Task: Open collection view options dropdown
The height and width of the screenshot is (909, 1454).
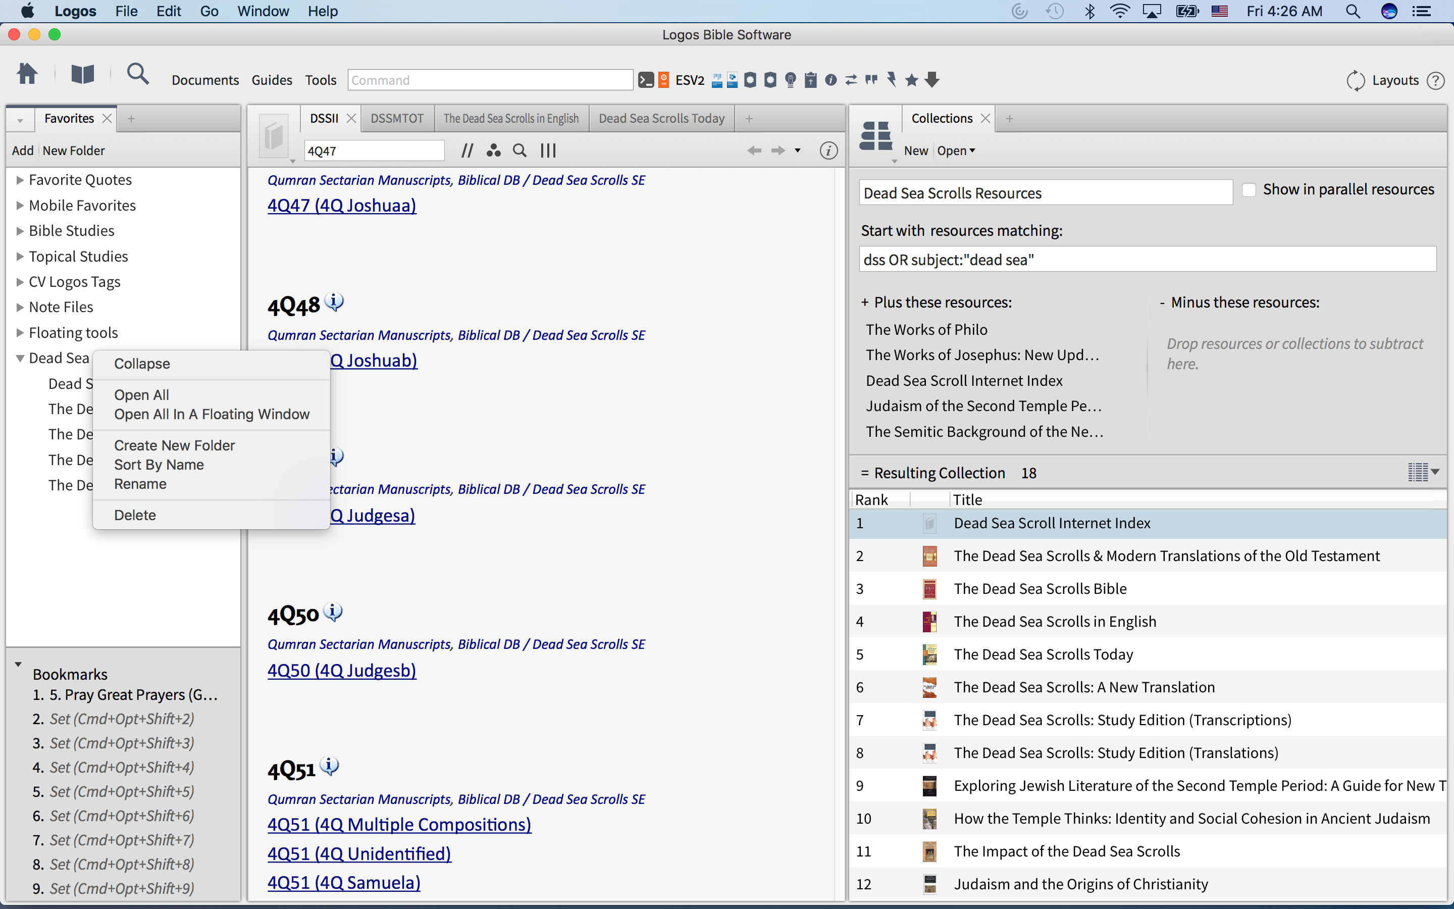Action: [1423, 473]
